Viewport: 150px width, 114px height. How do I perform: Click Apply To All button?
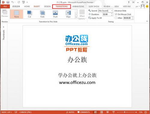click(95, 18)
